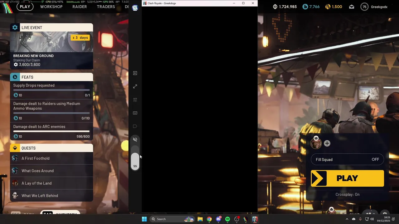The image size is (399, 224).
Task: Open File Explorer from taskbar
Action: coord(200,219)
